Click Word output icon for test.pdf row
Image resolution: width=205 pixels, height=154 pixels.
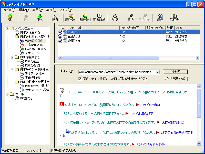(60, 32)
